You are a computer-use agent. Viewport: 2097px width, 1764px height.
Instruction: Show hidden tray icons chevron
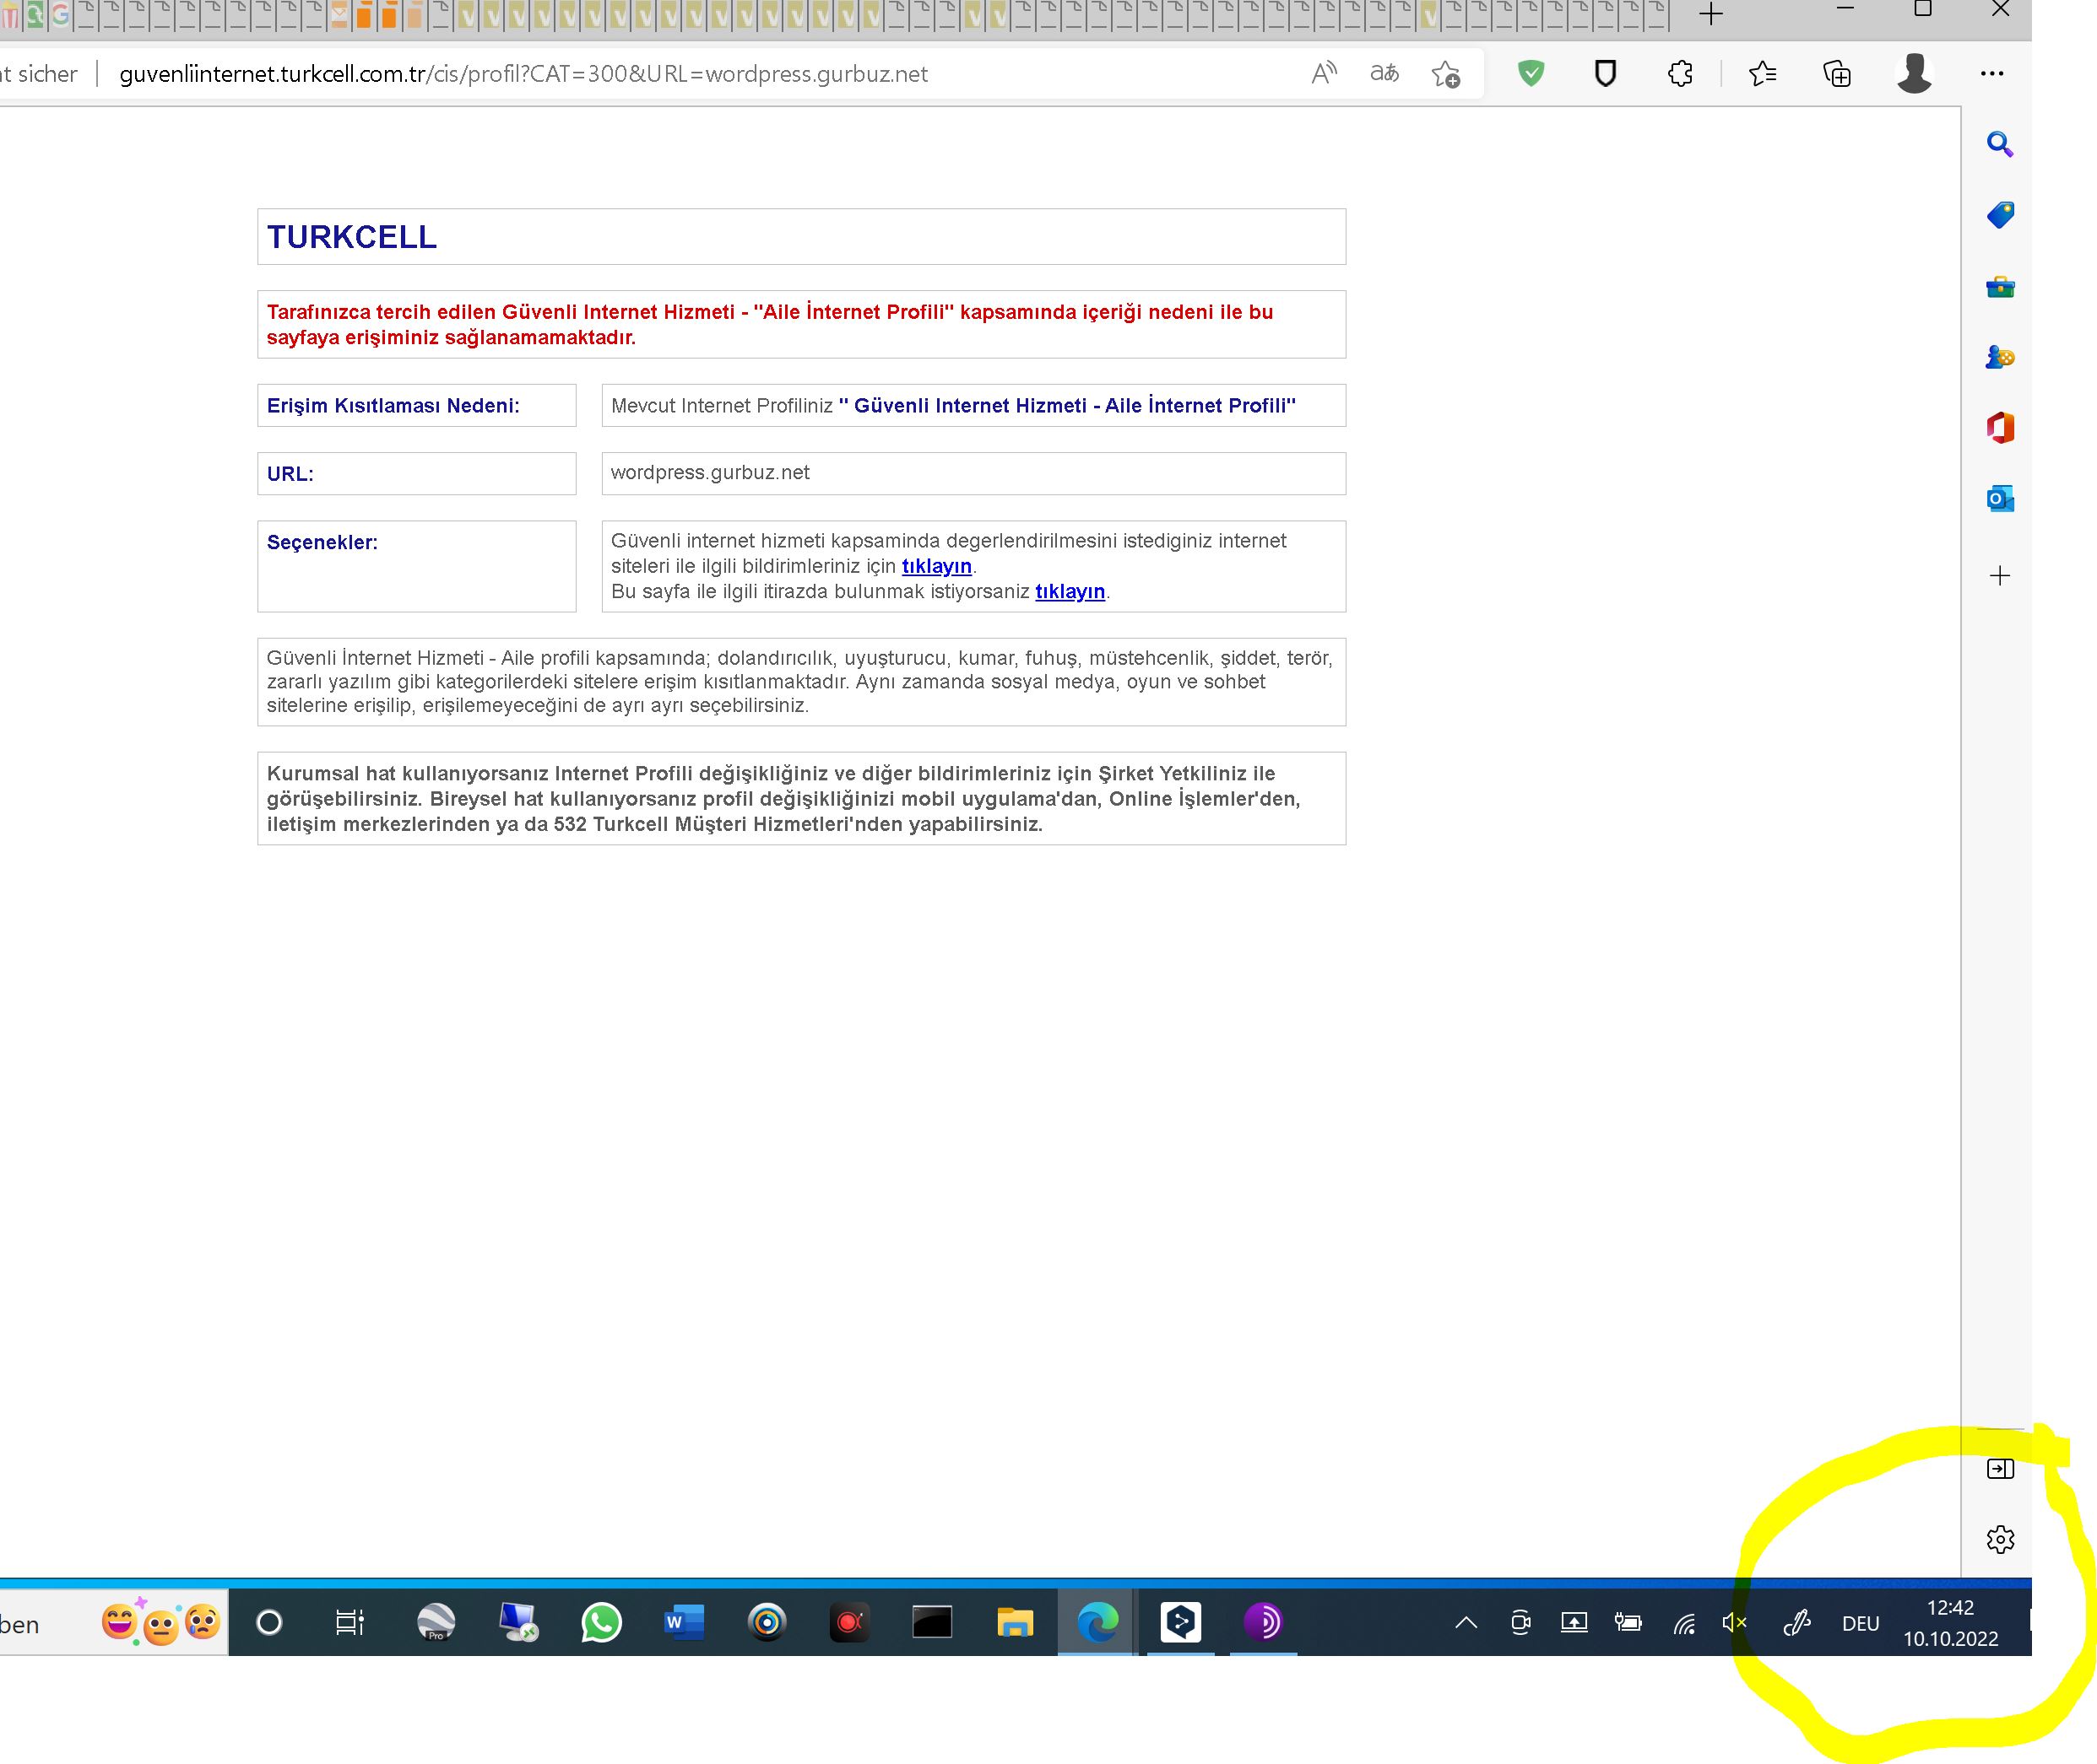[1466, 1623]
